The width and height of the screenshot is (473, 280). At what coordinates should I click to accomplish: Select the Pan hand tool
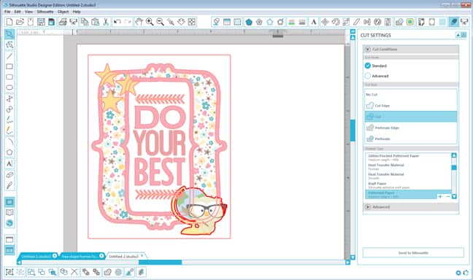(139, 22)
